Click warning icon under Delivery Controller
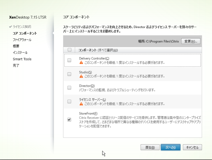 pyautogui.click(x=81, y=62)
